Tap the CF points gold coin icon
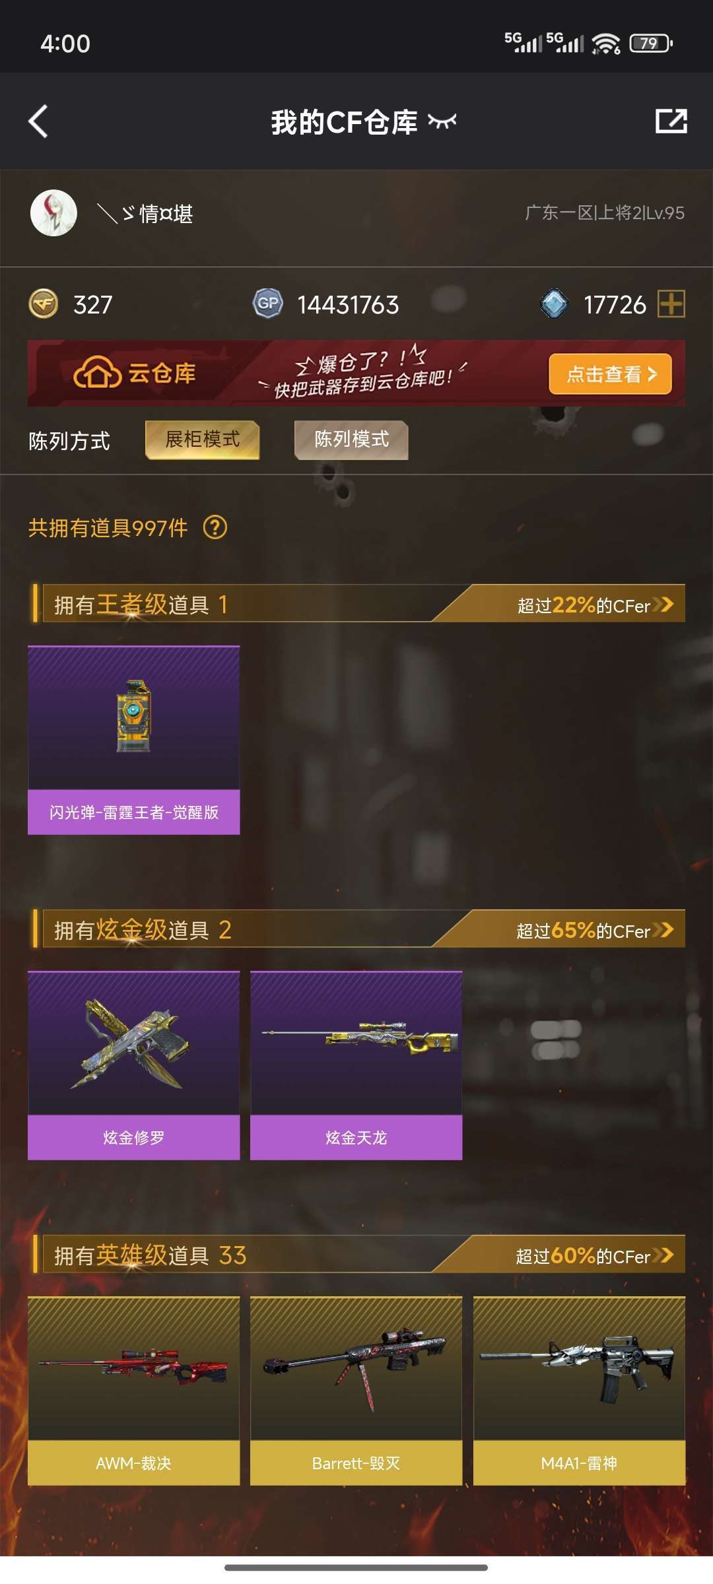713x1584 pixels. tap(44, 304)
